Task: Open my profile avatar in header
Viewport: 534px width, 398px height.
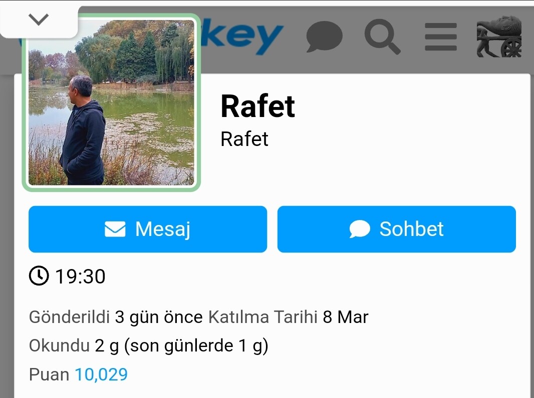Action: [499, 36]
